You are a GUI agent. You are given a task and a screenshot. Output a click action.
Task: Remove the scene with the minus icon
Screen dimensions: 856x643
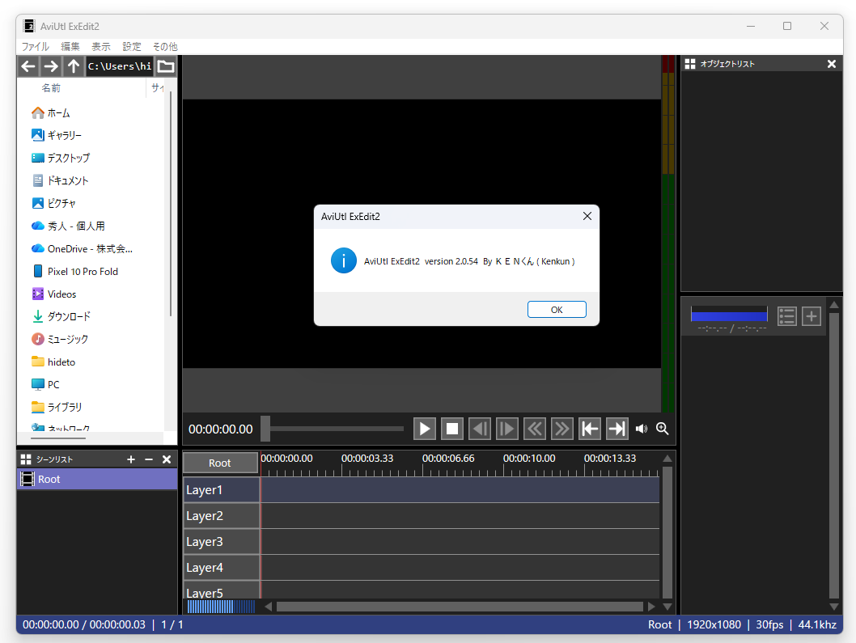tap(149, 459)
